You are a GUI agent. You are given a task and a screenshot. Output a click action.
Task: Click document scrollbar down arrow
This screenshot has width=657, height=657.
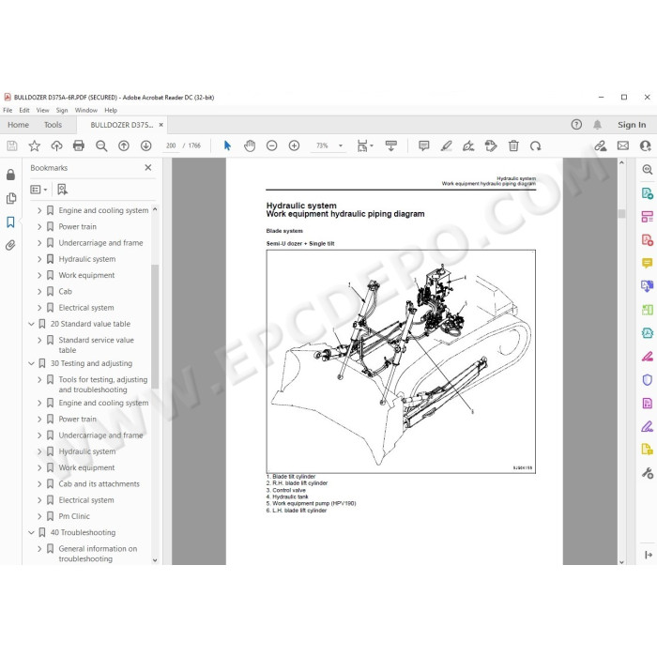click(621, 561)
